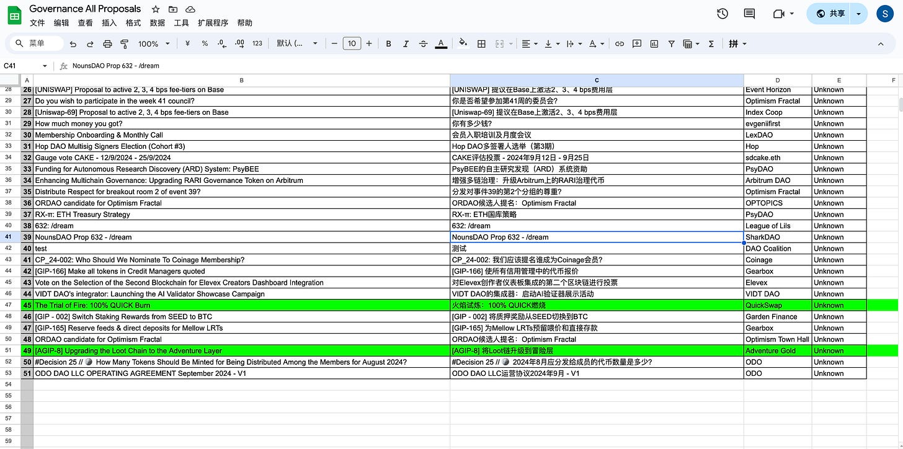This screenshot has height=449, width=903.
Task: Open the 扩展程序 menu
Action: point(213,23)
